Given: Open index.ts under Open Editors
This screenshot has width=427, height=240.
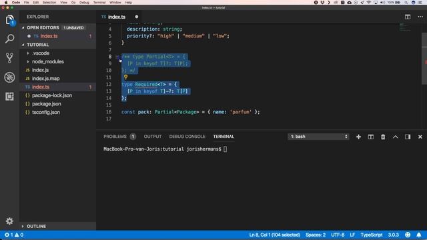Looking at the screenshot, I should (57, 36).
